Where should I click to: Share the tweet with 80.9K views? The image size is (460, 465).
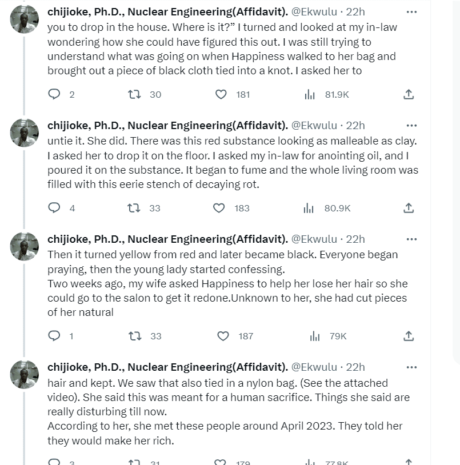[x=409, y=208]
